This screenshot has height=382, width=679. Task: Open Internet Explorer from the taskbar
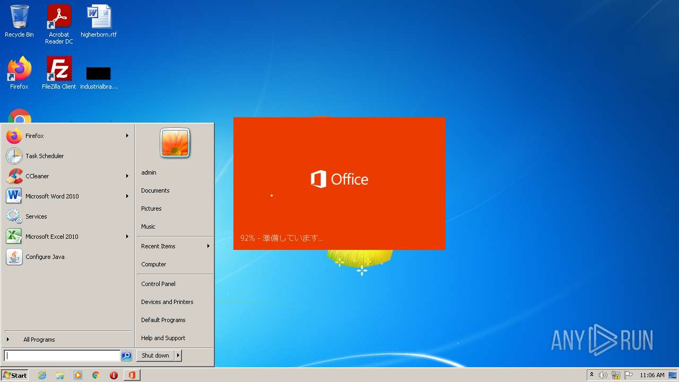[42, 375]
